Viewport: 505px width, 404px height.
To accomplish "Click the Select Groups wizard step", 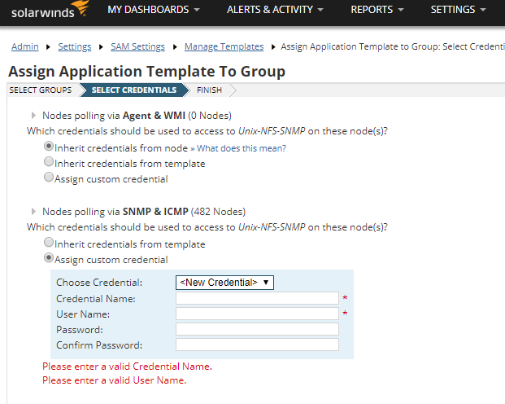I will 41,90.
